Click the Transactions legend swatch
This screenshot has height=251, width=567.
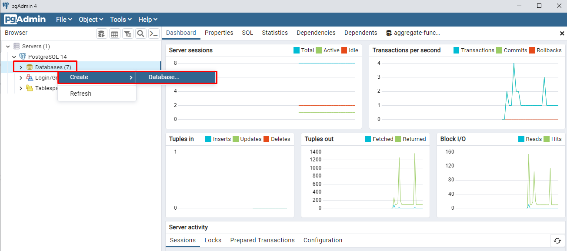457,50
